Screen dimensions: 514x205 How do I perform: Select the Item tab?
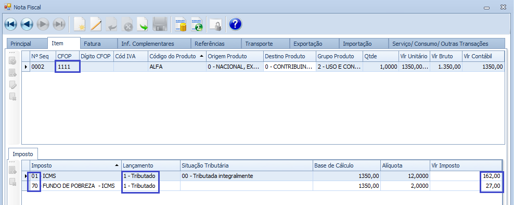pos(64,43)
